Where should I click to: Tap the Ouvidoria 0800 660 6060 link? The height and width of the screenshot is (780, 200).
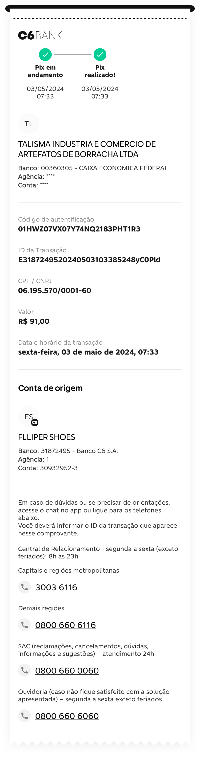(x=67, y=716)
